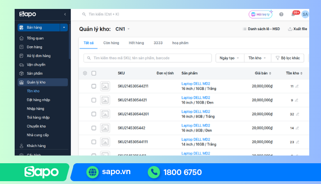
Task: Open the SA user avatar menu
Action: click(x=305, y=14)
